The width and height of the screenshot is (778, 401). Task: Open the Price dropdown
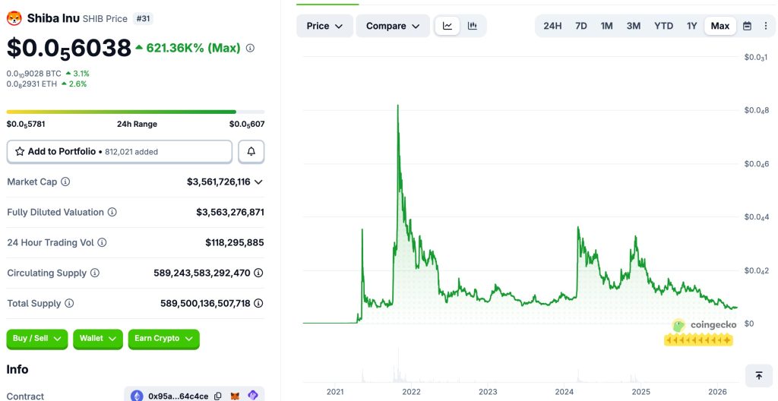pyautogui.click(x=324, y=26)
